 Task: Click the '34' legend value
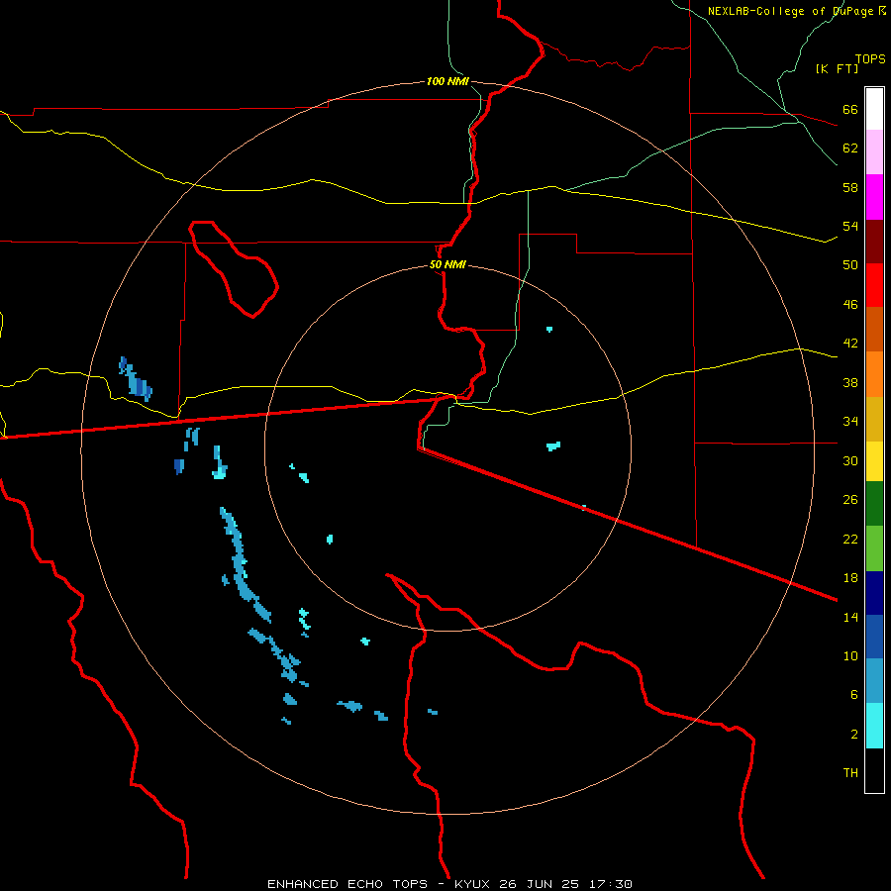[850, 421]
